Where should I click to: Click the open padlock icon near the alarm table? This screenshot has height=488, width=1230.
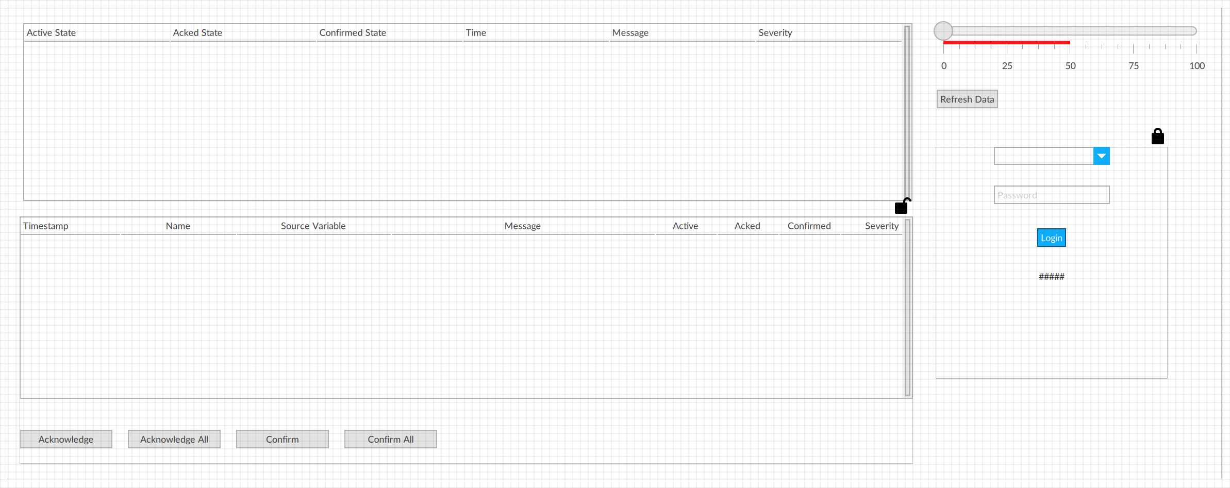pyautogui.click(x=902, y=206)
